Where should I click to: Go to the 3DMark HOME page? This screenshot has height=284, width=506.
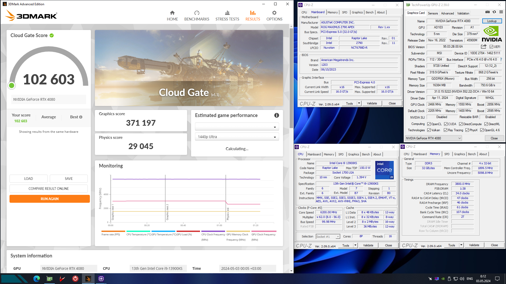click(x=172, y=16)
